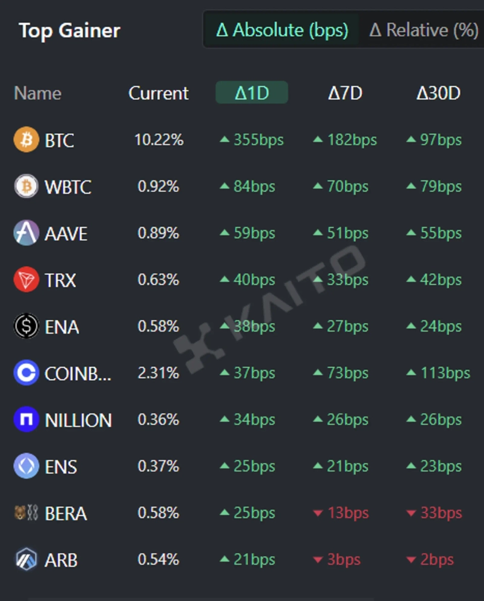Click the WBTC token icon
The width and height of the screenshot is (484, 601).
point(26,186)
